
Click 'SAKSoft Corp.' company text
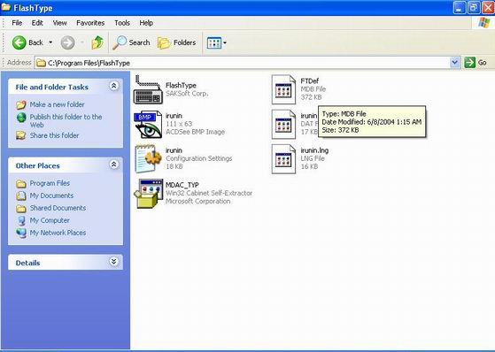187,94
